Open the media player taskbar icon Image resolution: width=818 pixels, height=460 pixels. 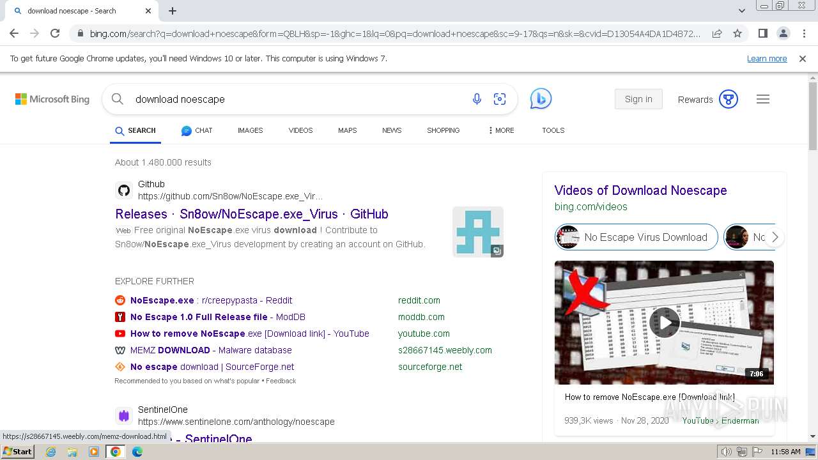[x=94, y=452]
